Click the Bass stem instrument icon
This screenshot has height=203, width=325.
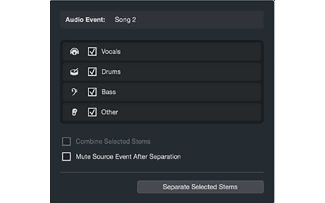click(x=74, y=92)
